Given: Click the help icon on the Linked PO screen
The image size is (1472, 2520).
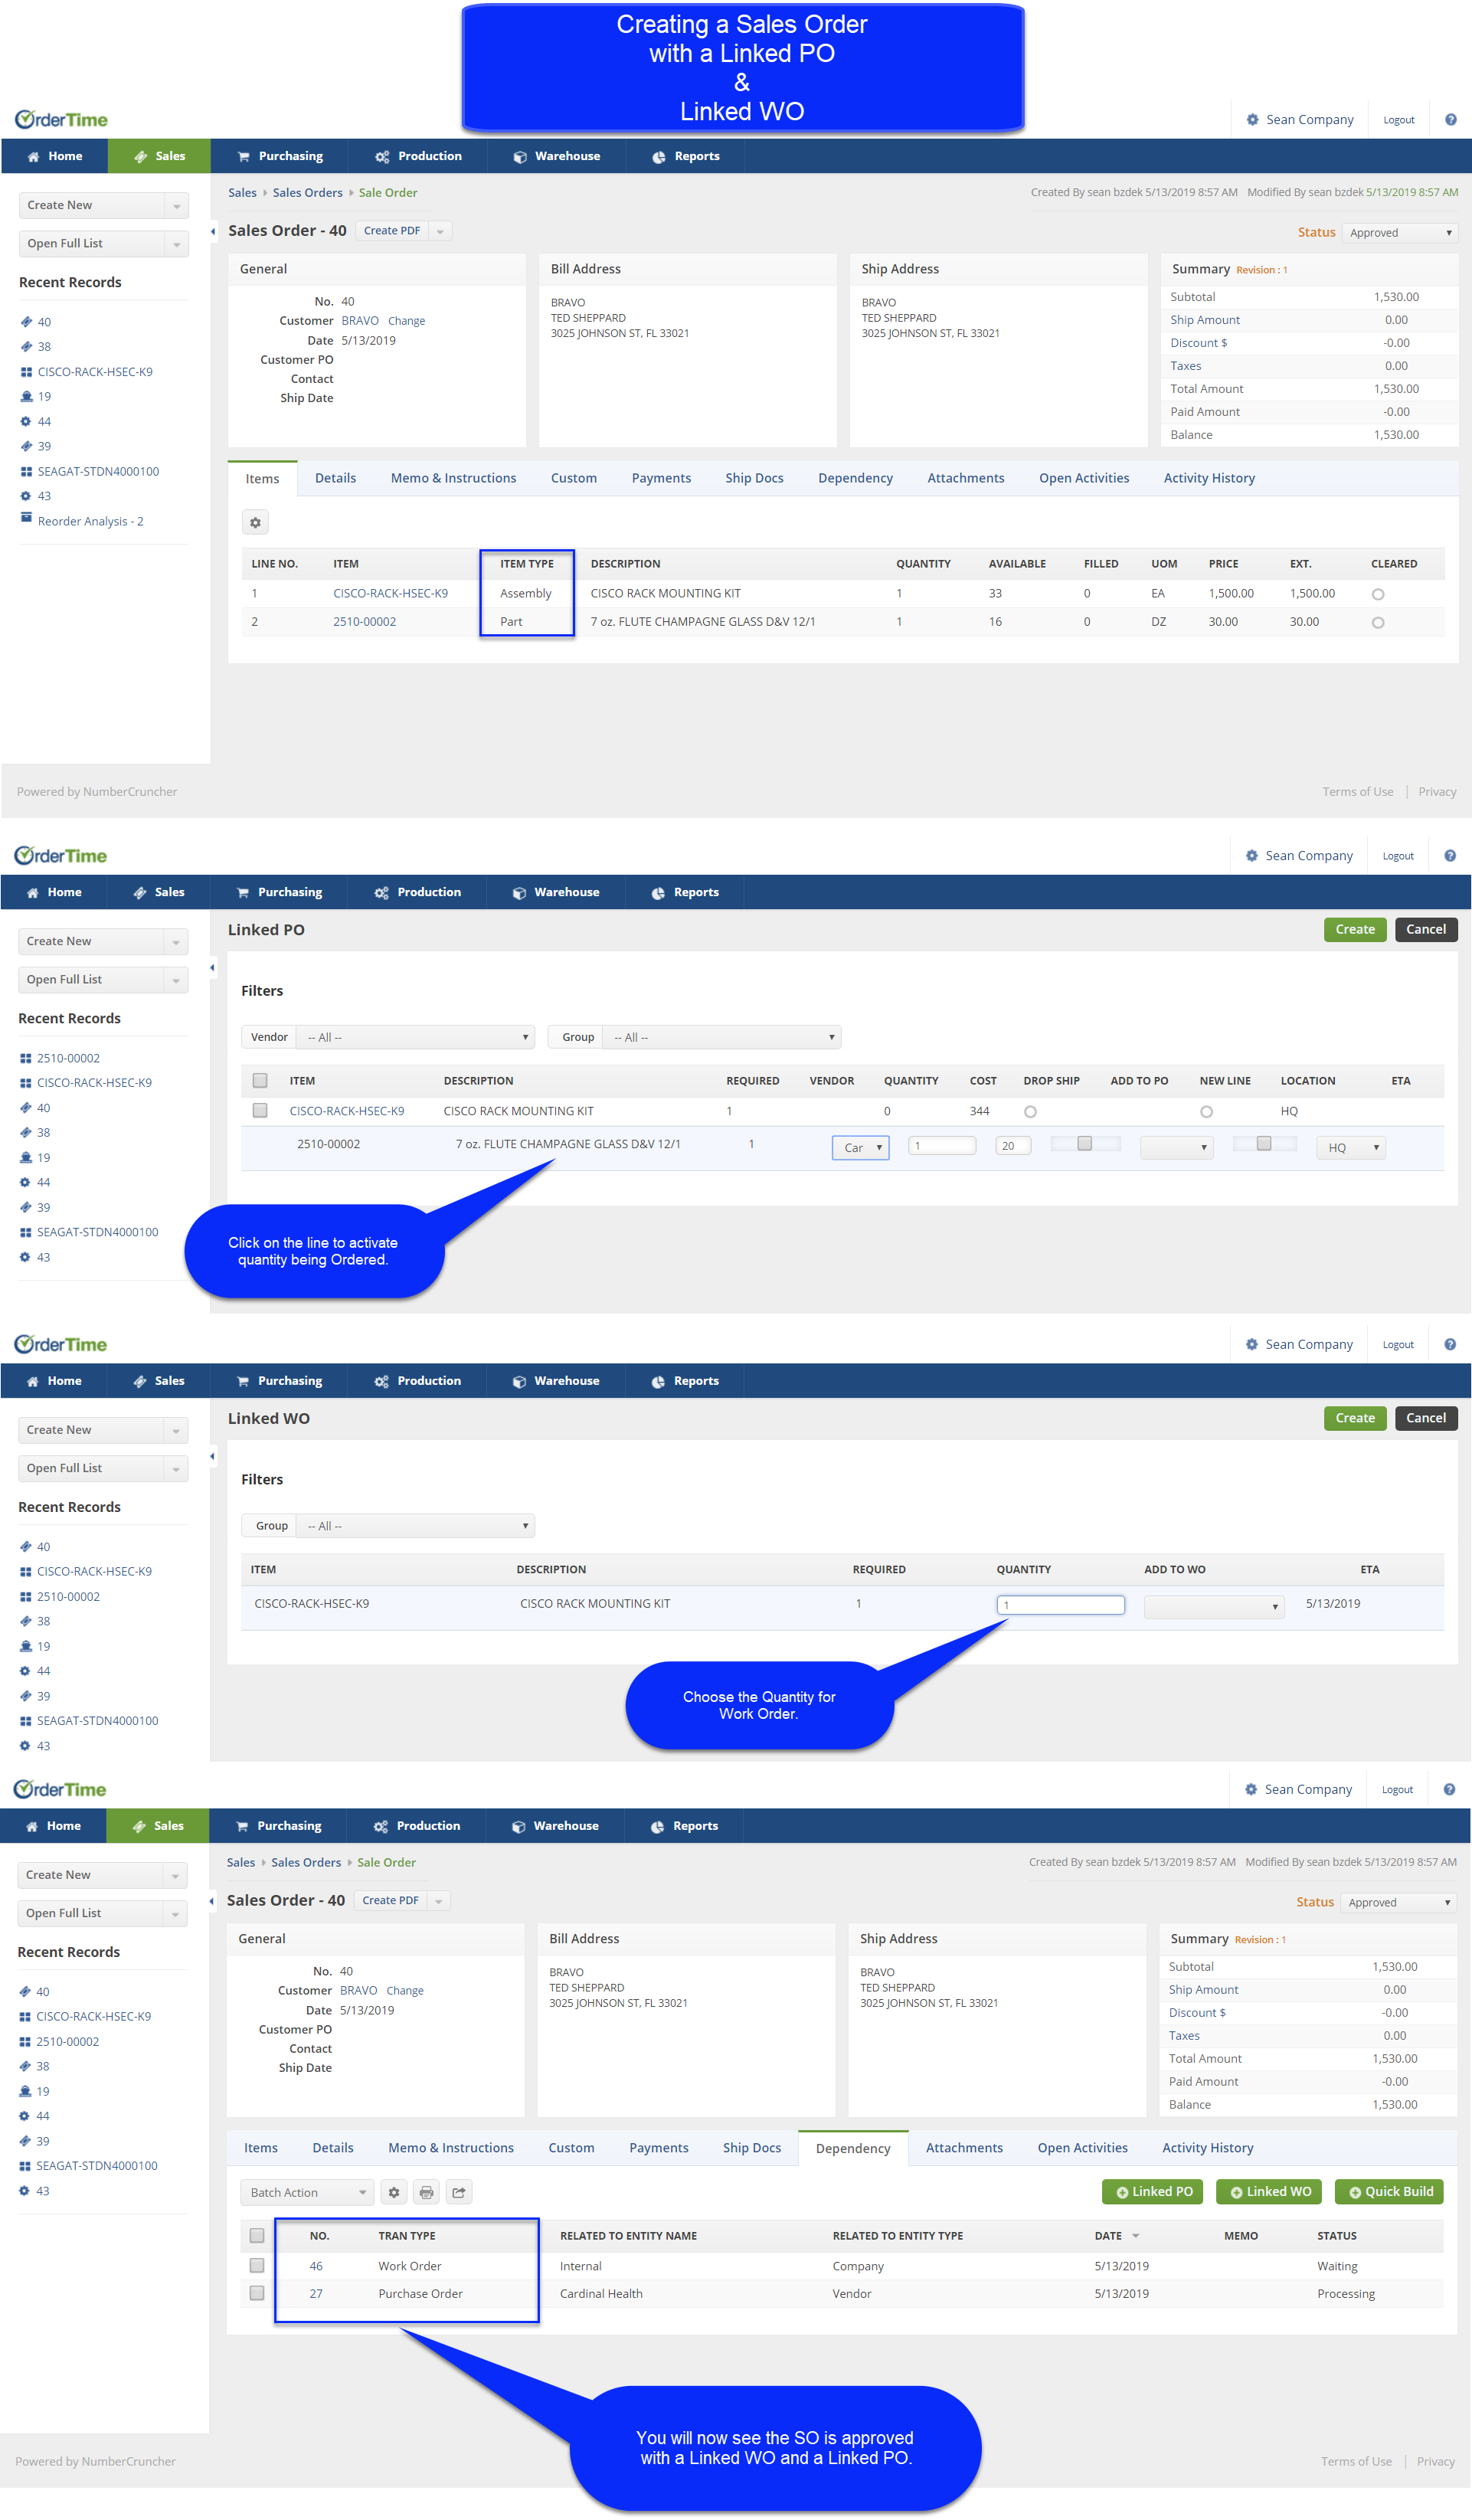Looking at the screenshot, I should (1449, 856).
